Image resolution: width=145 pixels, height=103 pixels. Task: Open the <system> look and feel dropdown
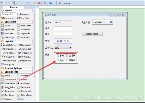(x=75, y=3)
